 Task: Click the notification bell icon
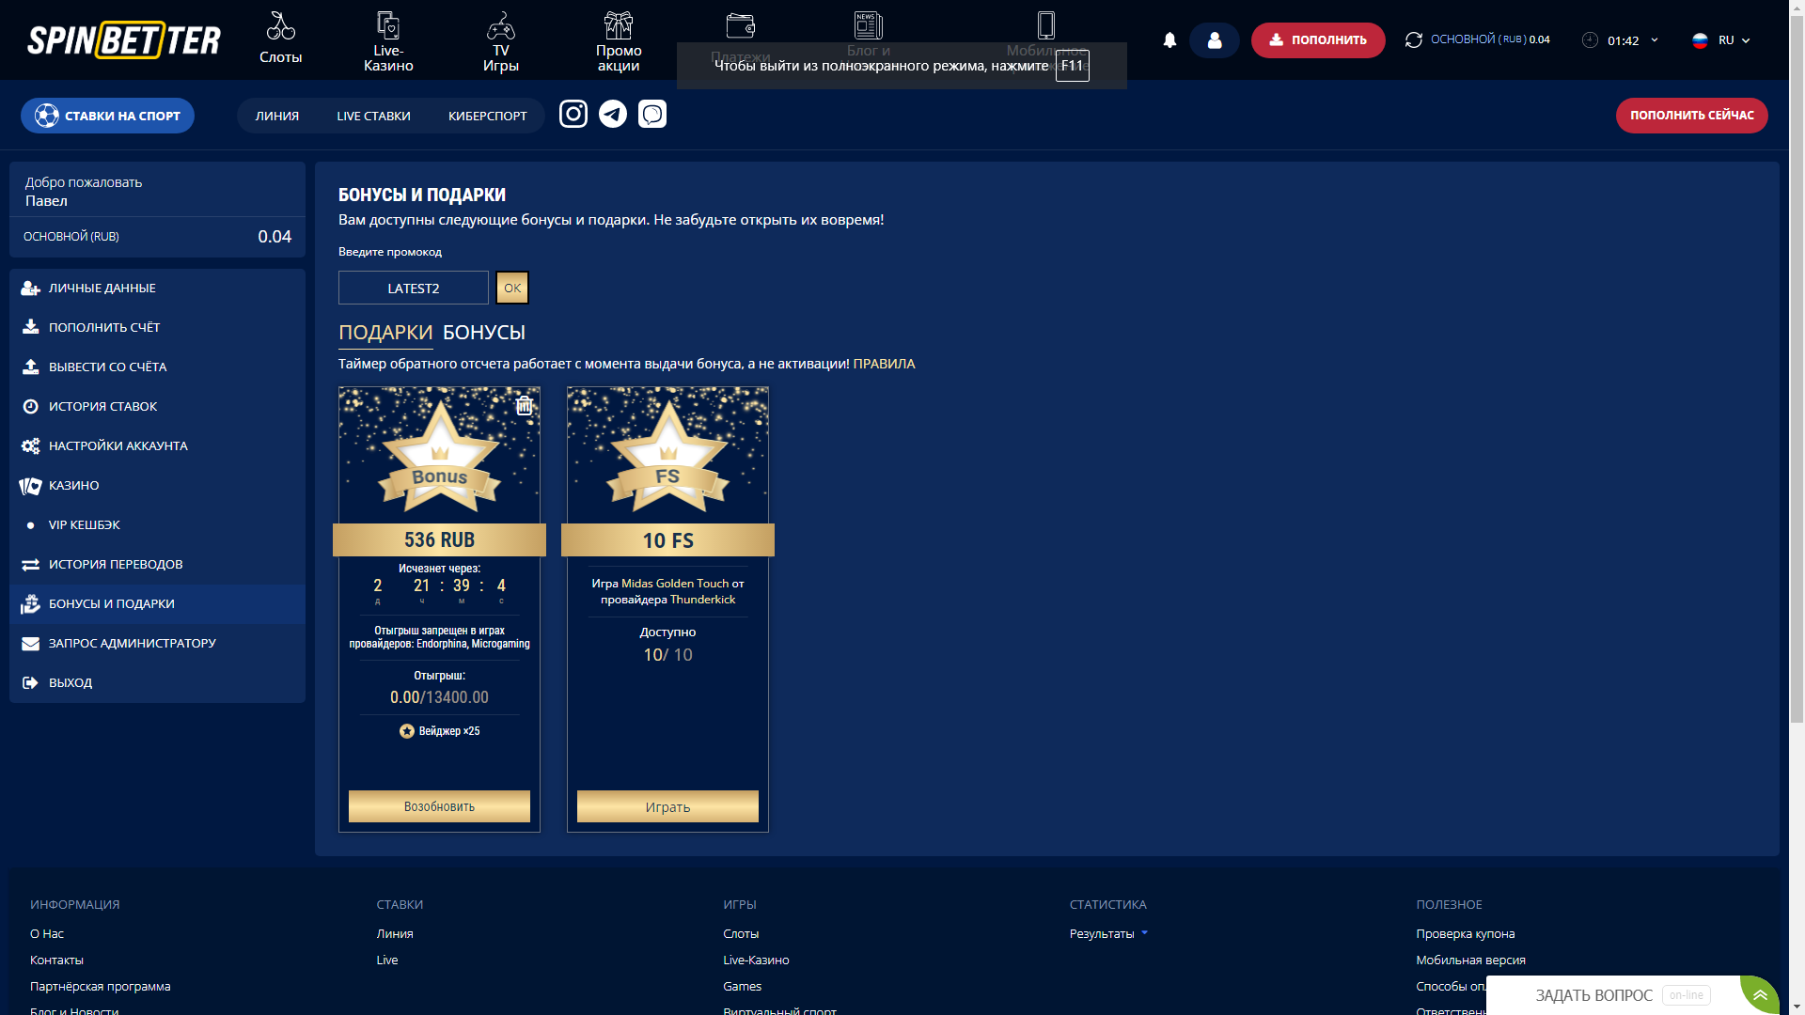point(1169,40)
